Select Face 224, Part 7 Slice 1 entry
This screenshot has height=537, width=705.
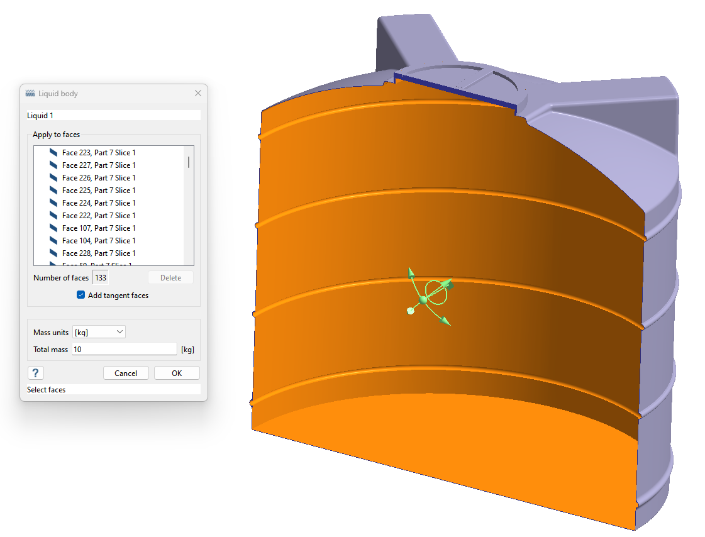click(99, 203)
